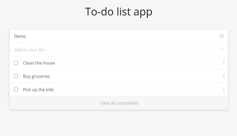Click the To-do list app heading

119,12
